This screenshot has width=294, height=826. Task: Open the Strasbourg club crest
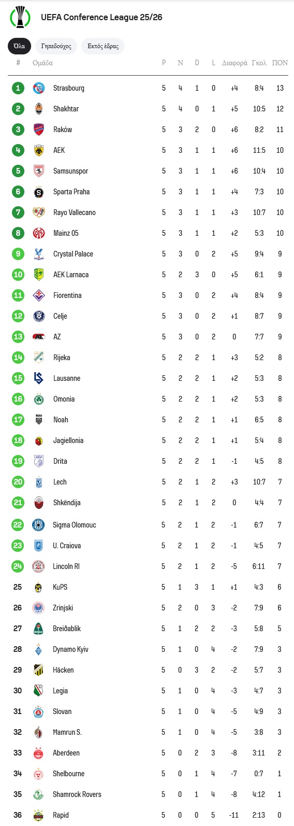click(x=38, y=88)
